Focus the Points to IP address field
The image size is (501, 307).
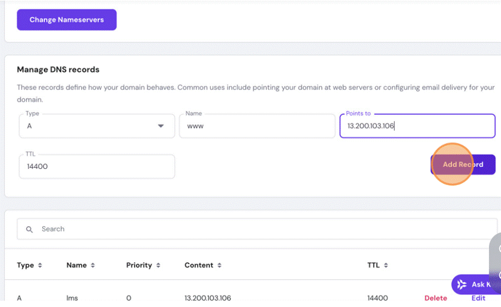click(x=417, y=126)
